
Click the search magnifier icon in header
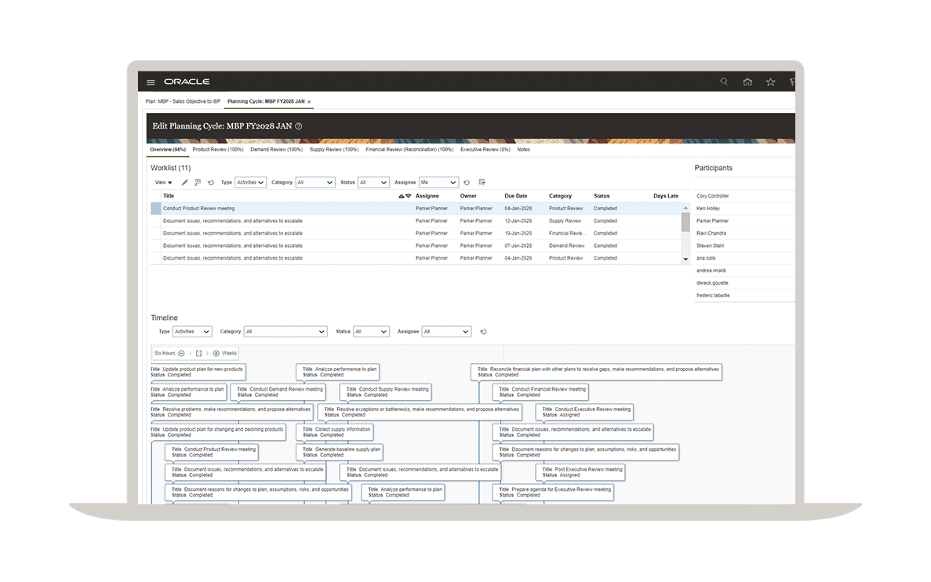click(x=724, y=82)
